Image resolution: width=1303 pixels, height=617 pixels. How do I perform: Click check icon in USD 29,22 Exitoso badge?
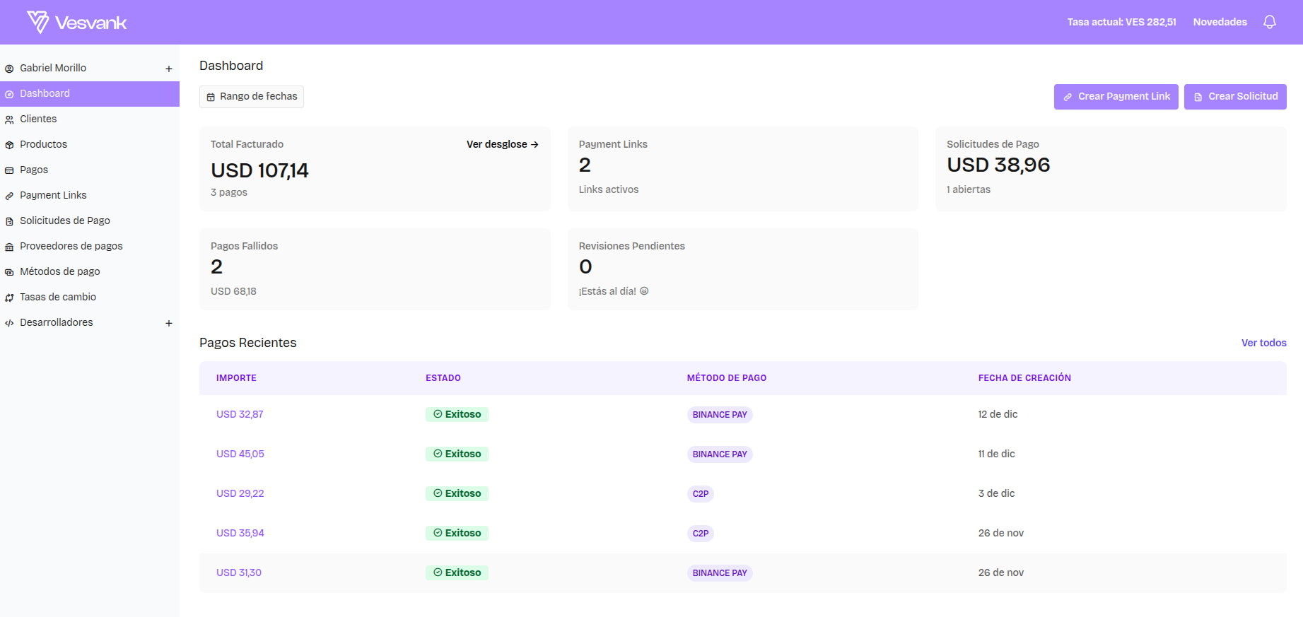(x=438, y=493)
